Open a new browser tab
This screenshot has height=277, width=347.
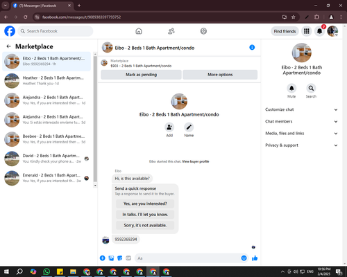79,6
